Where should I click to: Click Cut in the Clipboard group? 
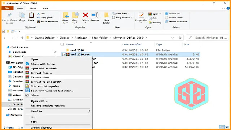(41, 13)
